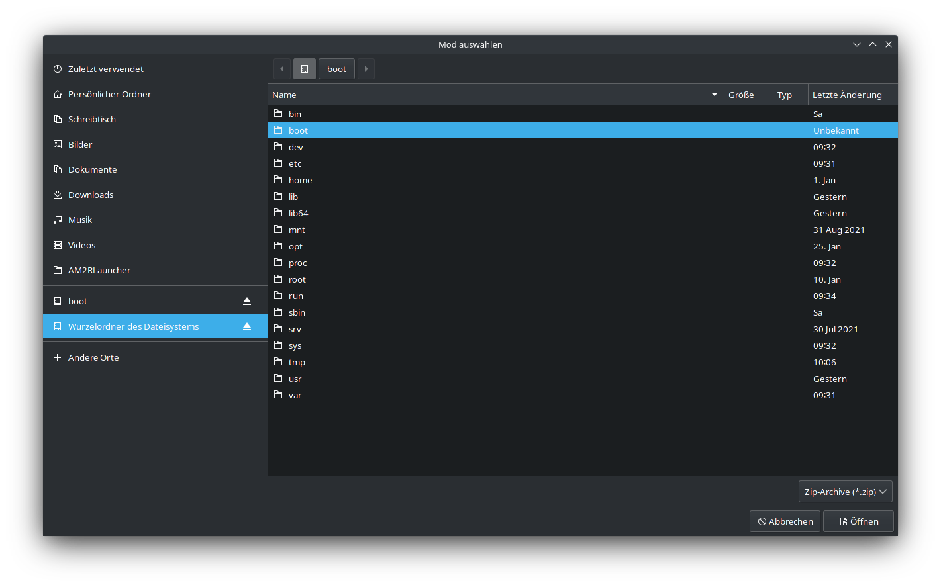Click the sort arrow in the Name header
The width and height of the screenshot is (941, 587).
pyautogui.click(x=714, y=95)
